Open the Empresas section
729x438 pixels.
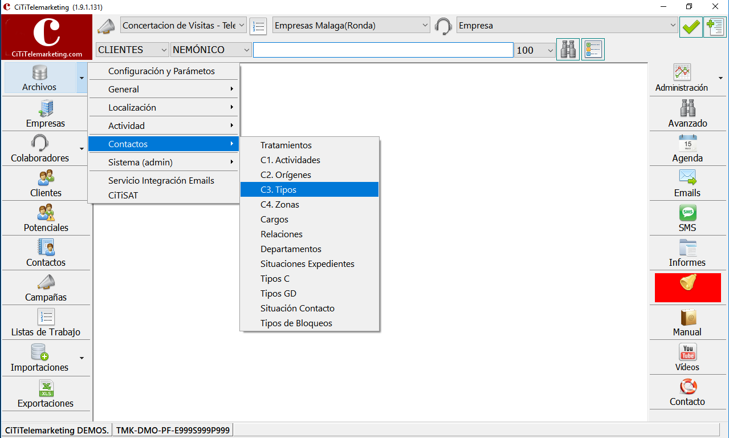tap(46, 113)
